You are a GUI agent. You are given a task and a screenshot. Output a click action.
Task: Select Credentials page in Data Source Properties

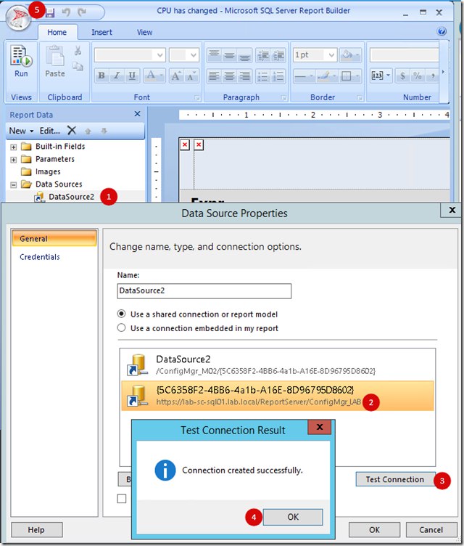[40, 257]
